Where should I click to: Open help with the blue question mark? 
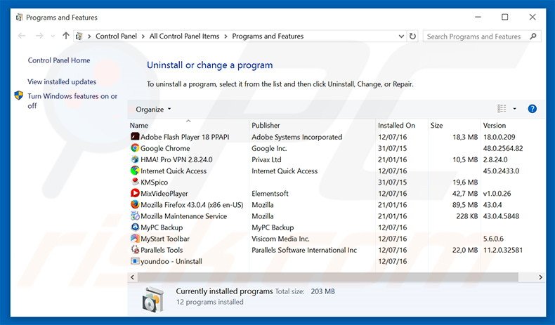point(532,109)
